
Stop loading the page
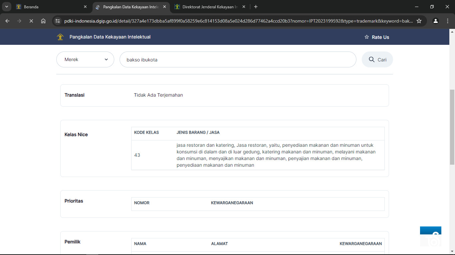(x=31, y=21)
